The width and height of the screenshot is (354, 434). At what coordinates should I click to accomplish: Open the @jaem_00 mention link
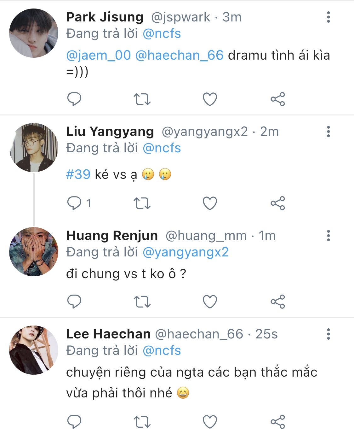pos(98,55)
